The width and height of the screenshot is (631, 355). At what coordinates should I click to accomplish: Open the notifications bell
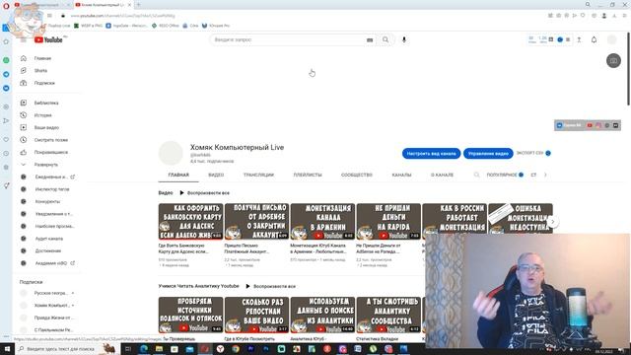pyautogui.click(x=594, y=39)
